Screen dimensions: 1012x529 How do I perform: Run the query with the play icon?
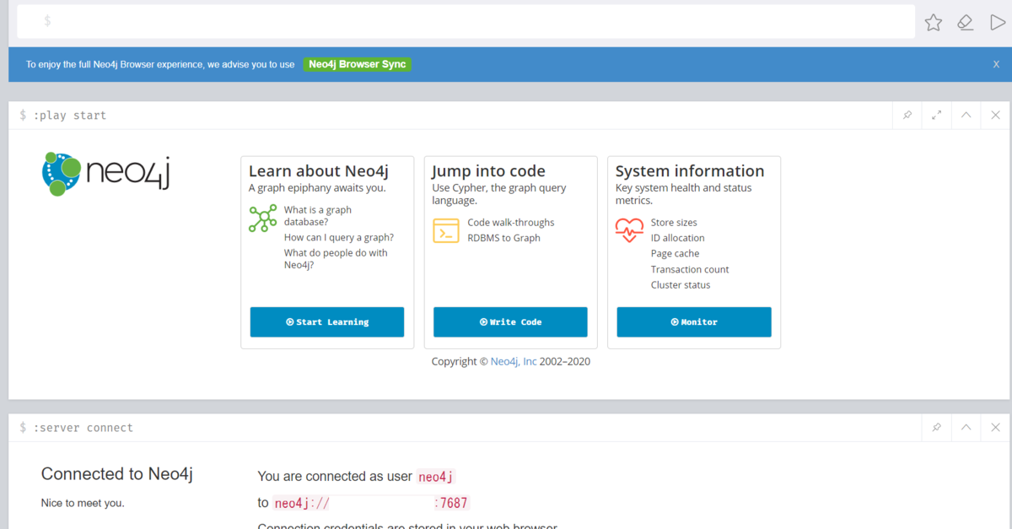tap(997, 23)
